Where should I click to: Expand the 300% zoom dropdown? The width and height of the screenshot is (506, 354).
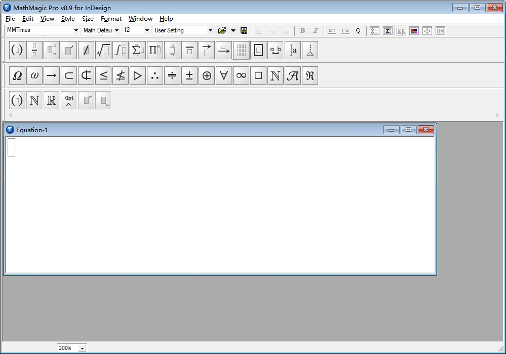tap(82, 348)
